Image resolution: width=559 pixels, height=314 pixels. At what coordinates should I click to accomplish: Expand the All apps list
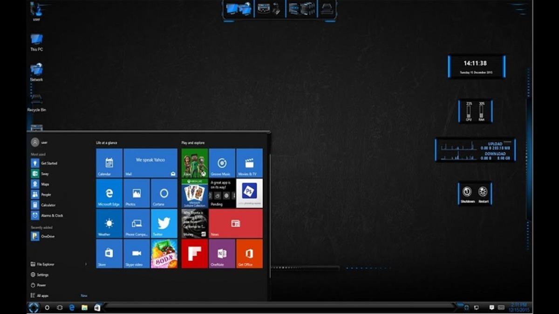coord(42,295)
